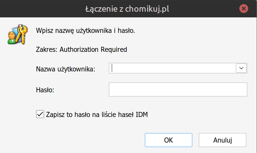Screen dimensions: 257x153
Task: Click the "Nazwa użytkownika:" label
Action: [66, 69]
